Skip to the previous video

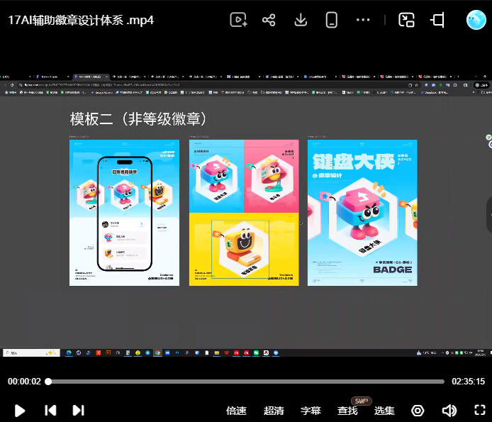coord(50,410)
